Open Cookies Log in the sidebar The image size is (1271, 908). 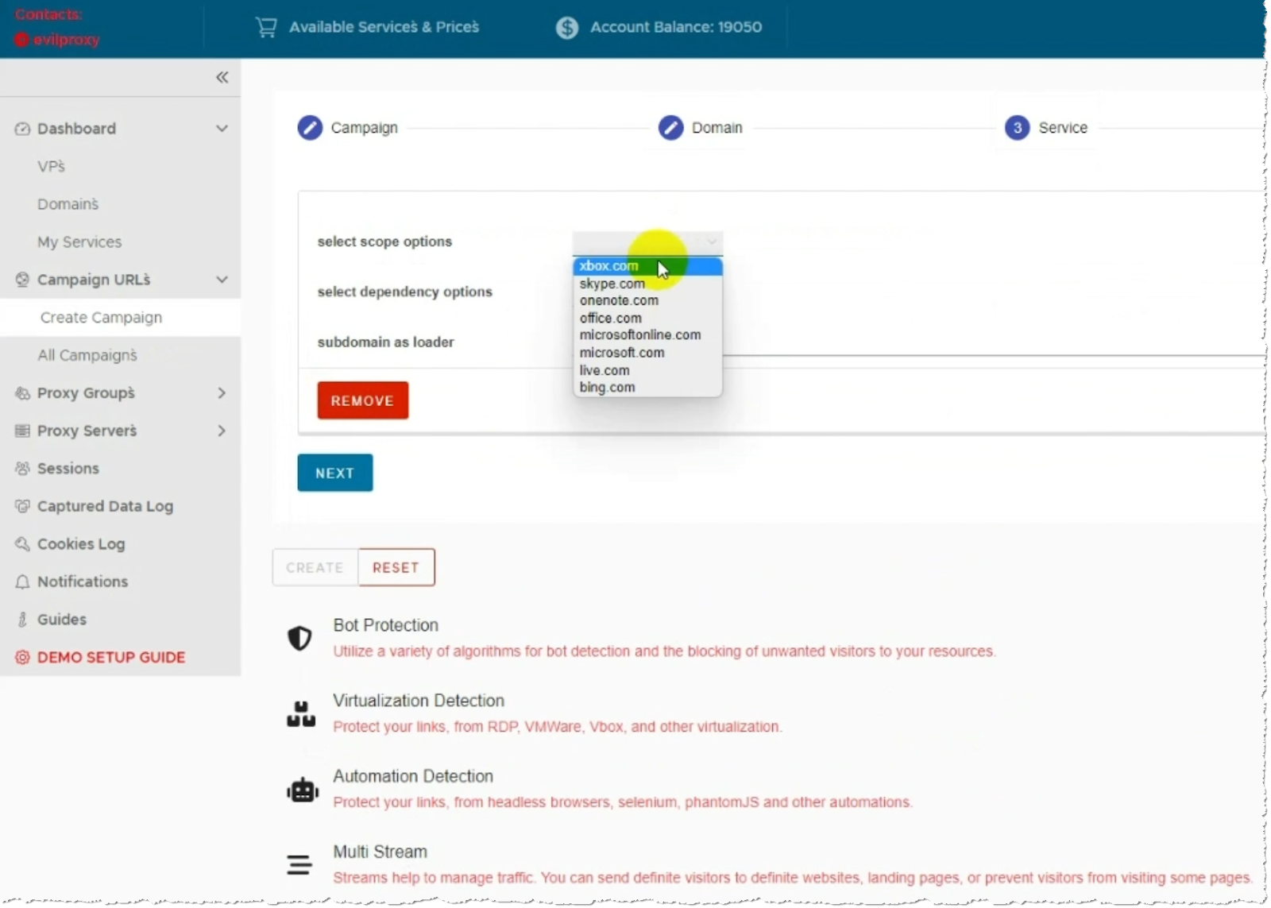[121, 544]
